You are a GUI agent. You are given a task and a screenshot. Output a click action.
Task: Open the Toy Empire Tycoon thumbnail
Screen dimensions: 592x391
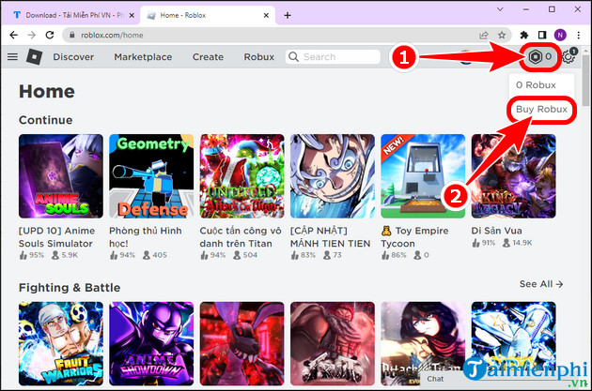coord(423,176)
